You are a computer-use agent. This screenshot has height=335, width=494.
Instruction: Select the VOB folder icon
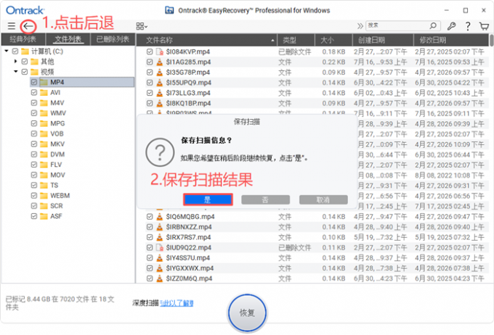(44, 133)
